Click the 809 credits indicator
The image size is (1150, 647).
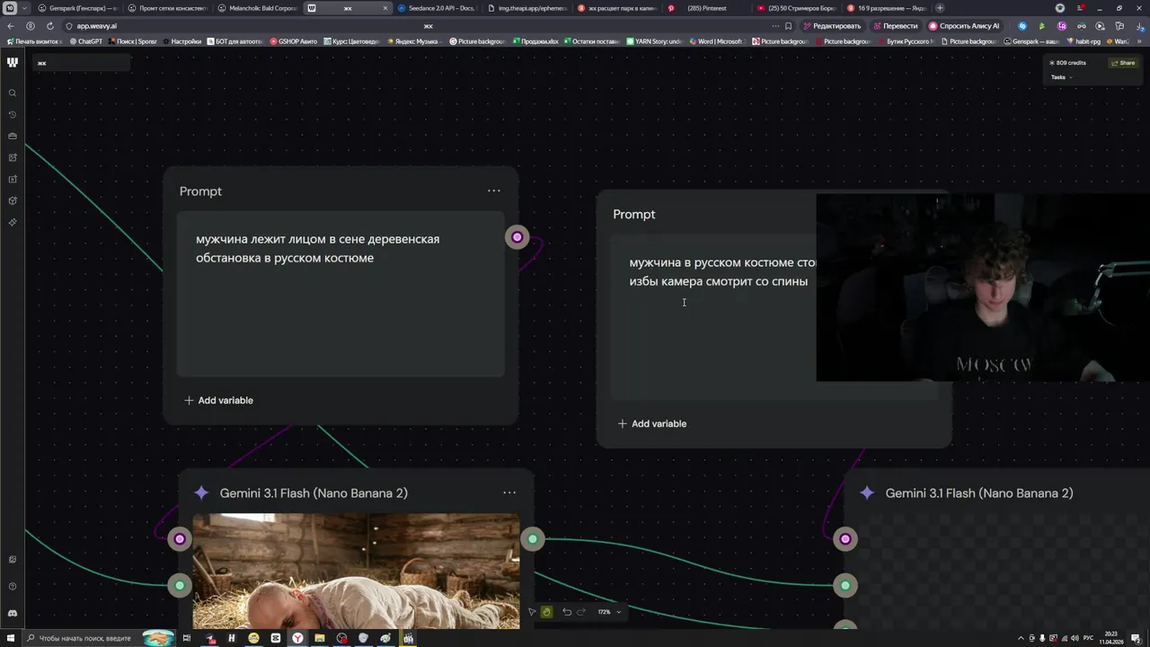click(x=1068, y=63)
